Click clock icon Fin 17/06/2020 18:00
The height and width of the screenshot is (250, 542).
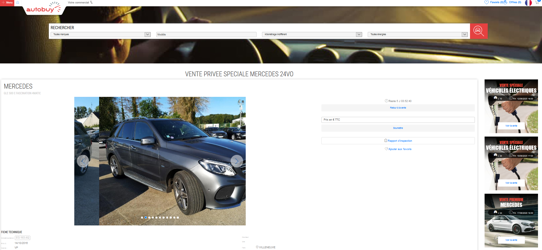(x=511, y=212)
